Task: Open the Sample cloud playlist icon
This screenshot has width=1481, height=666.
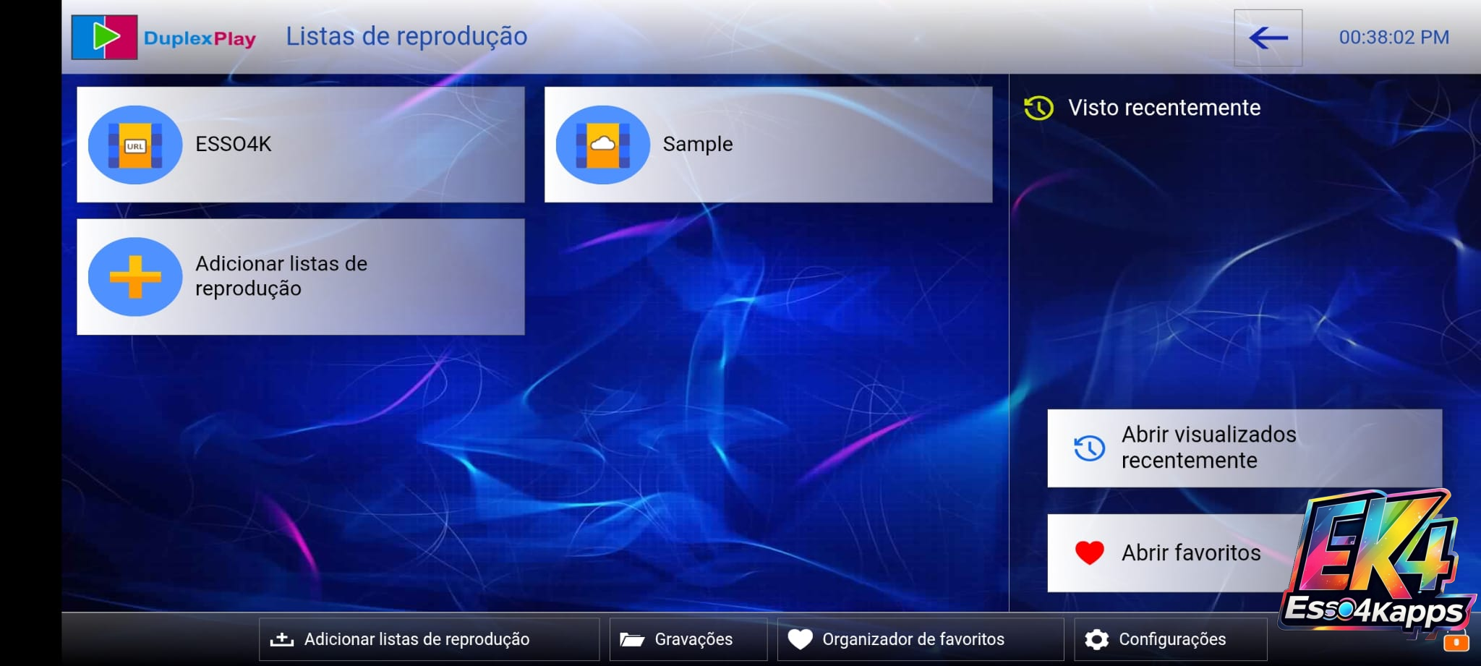Action: click(602, 145)
